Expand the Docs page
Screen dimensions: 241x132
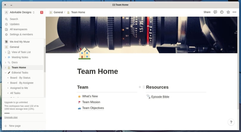5,62
